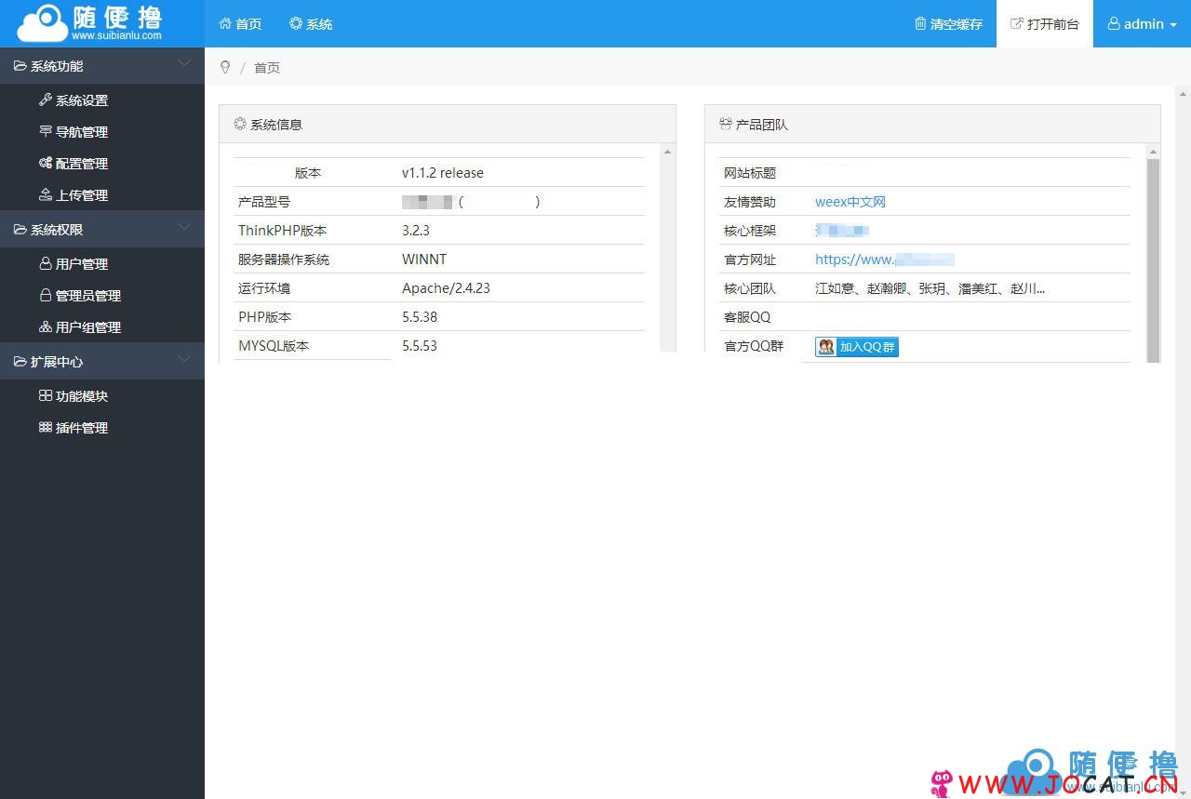The width and height of the screenshot is (1191, 799).
Task: Click the QQ avatar icon on 加入QQ群
Action: click(x=826, y=346)
